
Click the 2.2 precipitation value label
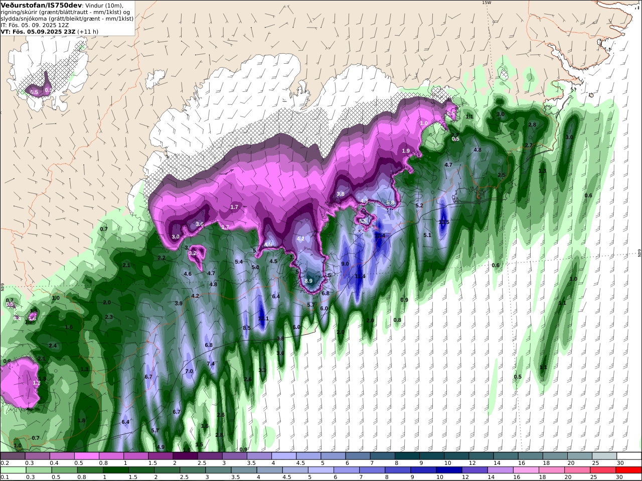(x=162, y=258)
